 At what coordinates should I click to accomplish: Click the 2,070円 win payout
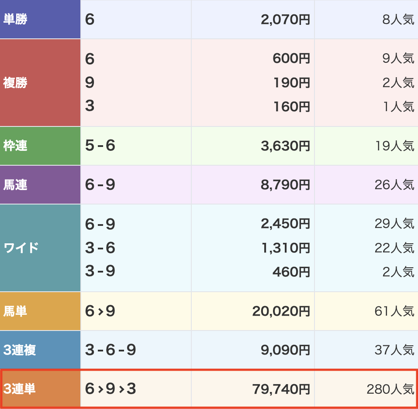[285, 20]
